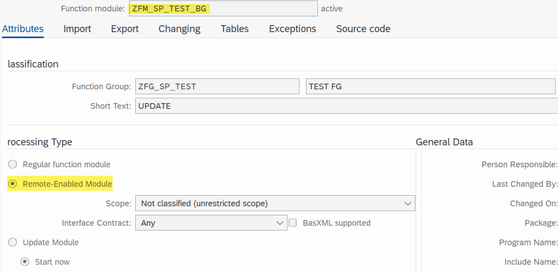Screen dimensions: 558x272
Task: Pick the Start now radio option
Action: [x=25, y=262]
